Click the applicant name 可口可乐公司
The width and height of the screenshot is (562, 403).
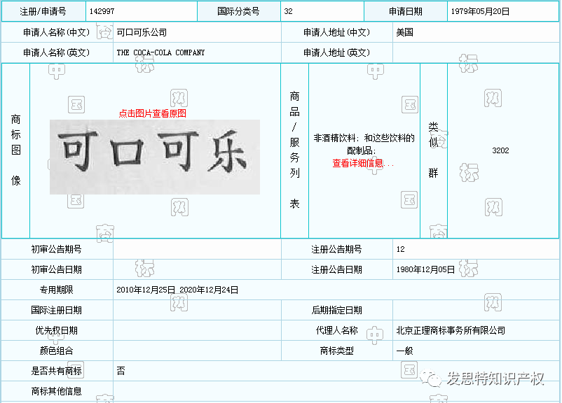click(142, 32)
